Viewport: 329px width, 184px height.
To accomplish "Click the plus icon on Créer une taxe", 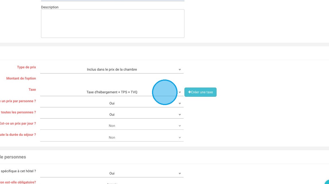I will pyautogui.click(x=189, y=92).
